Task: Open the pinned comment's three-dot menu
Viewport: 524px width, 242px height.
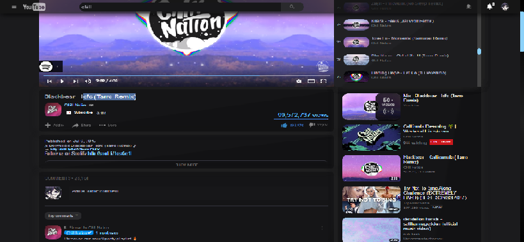Action: 322,229
